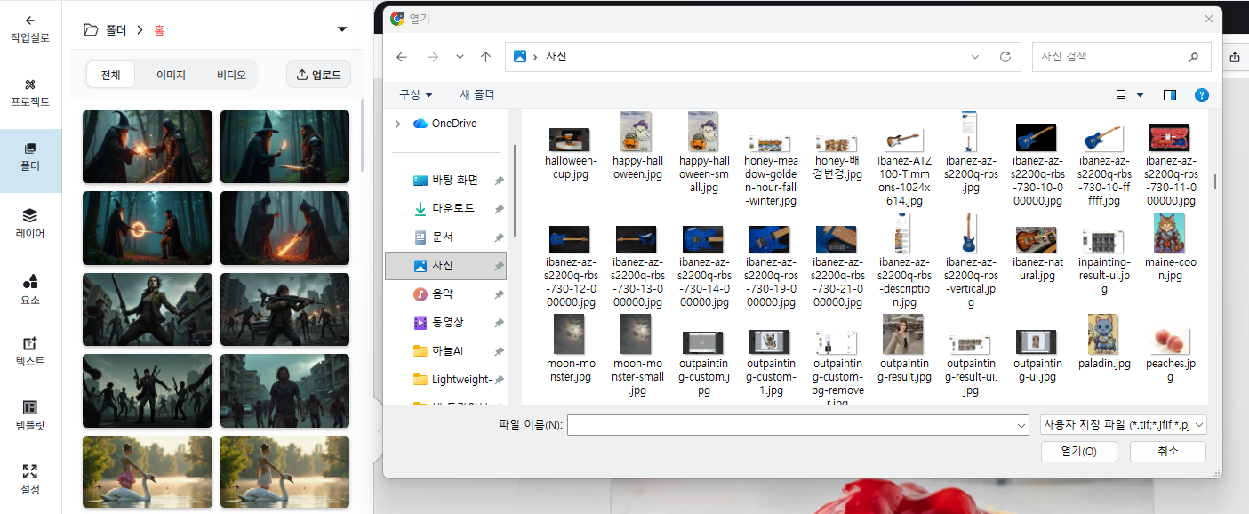Click the file list vertical scrollbar
Image resolution: width=1249 pixels, height=514 pixels.
click(x=1214, y=181)
